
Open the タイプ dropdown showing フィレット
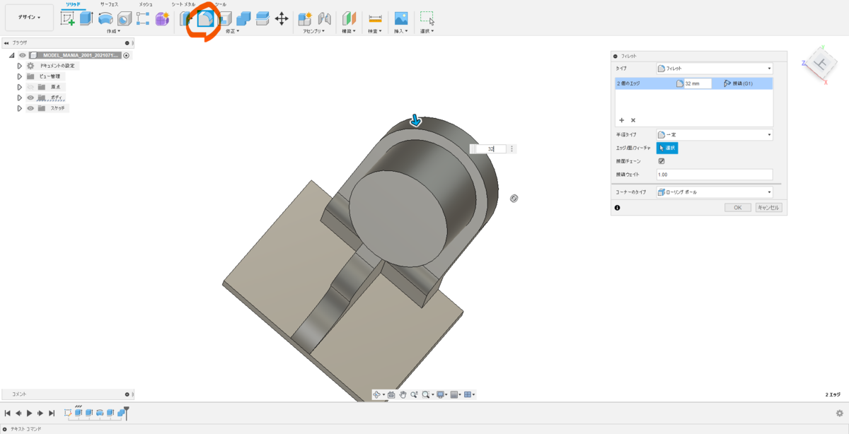pos(714,69)
